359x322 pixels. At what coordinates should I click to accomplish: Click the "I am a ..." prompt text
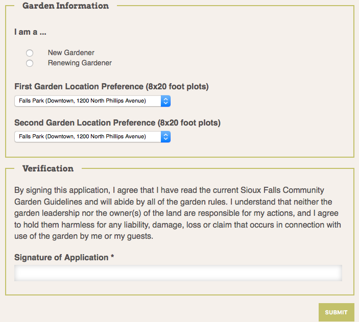pyautogui.click(x=31, y=32)
